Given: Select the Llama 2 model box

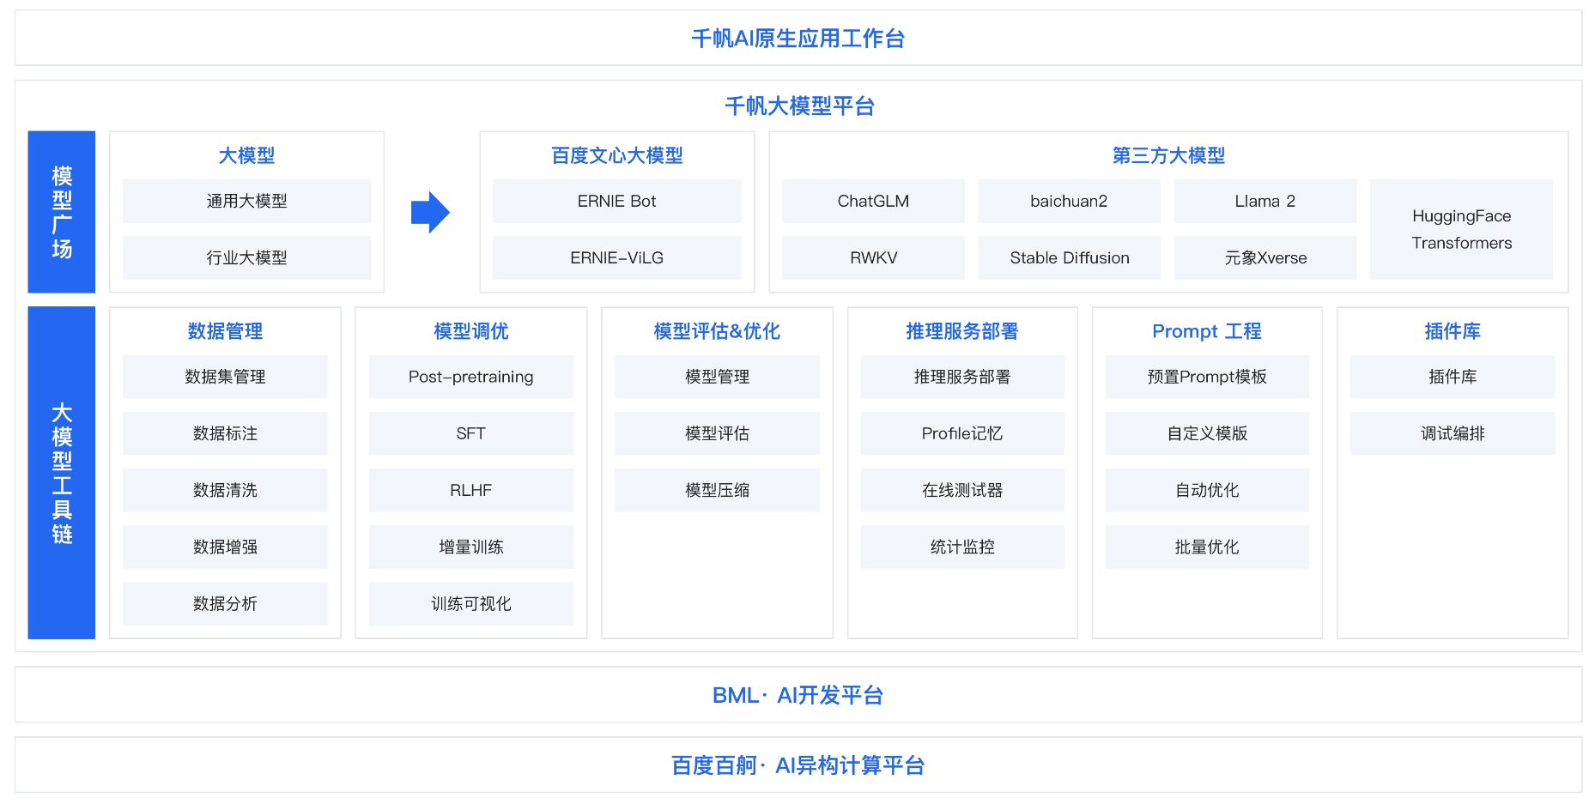Looking at the screenshot, I should coord(1265,201).
